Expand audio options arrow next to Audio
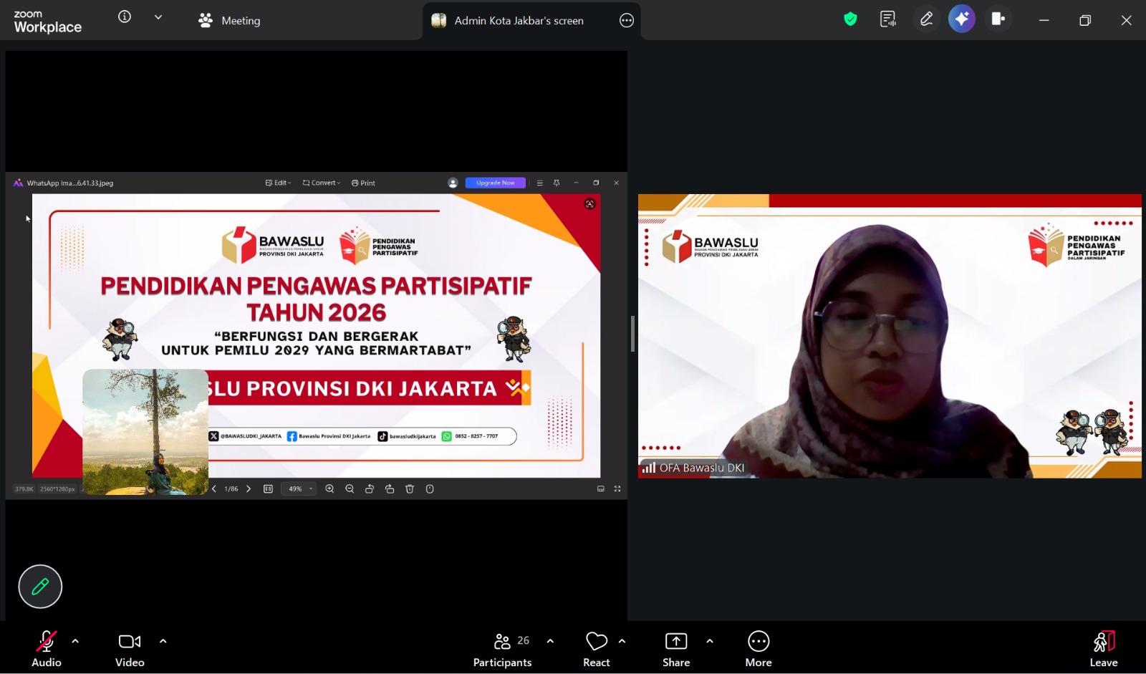 coord(75,641)
